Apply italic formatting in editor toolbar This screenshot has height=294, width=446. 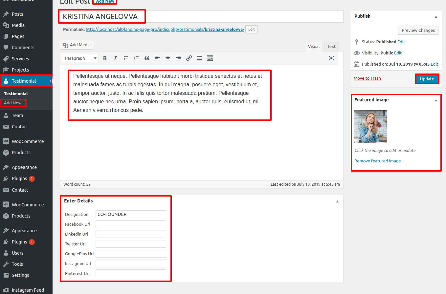point(115,58)
